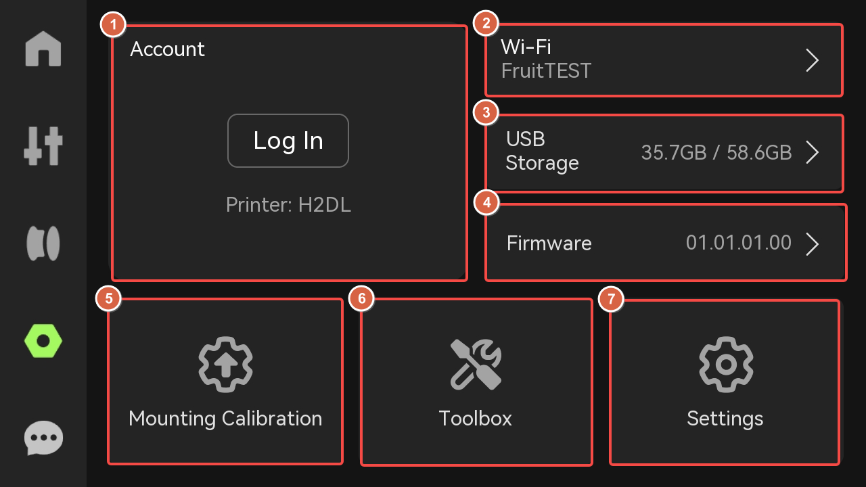This screenshot has height=487, width=866.
Task: Open the messages speech bubble icon
Action: tap(43, 438)
